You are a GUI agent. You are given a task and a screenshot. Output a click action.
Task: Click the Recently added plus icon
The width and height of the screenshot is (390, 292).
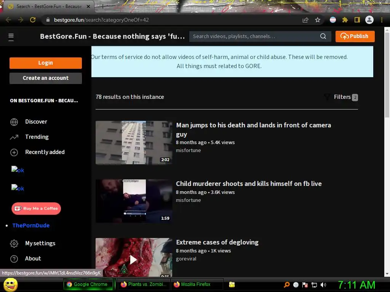(14, 152)
